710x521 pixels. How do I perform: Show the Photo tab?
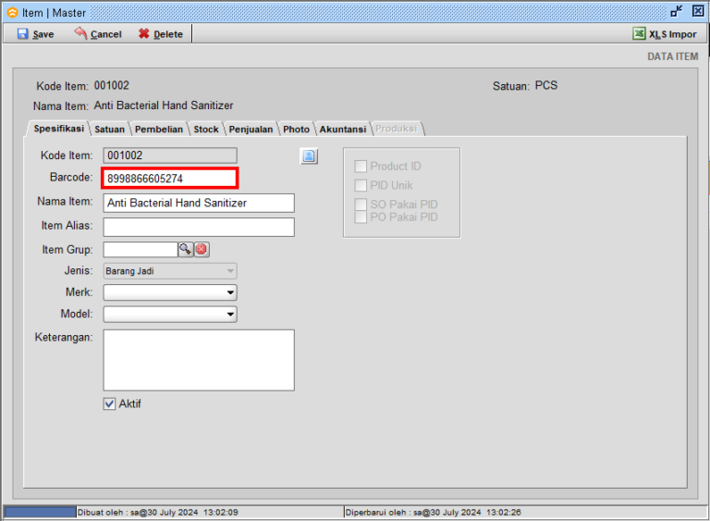[296, 130]
